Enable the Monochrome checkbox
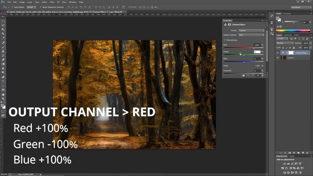Screen dimensions: 313x176 (224, 40)
